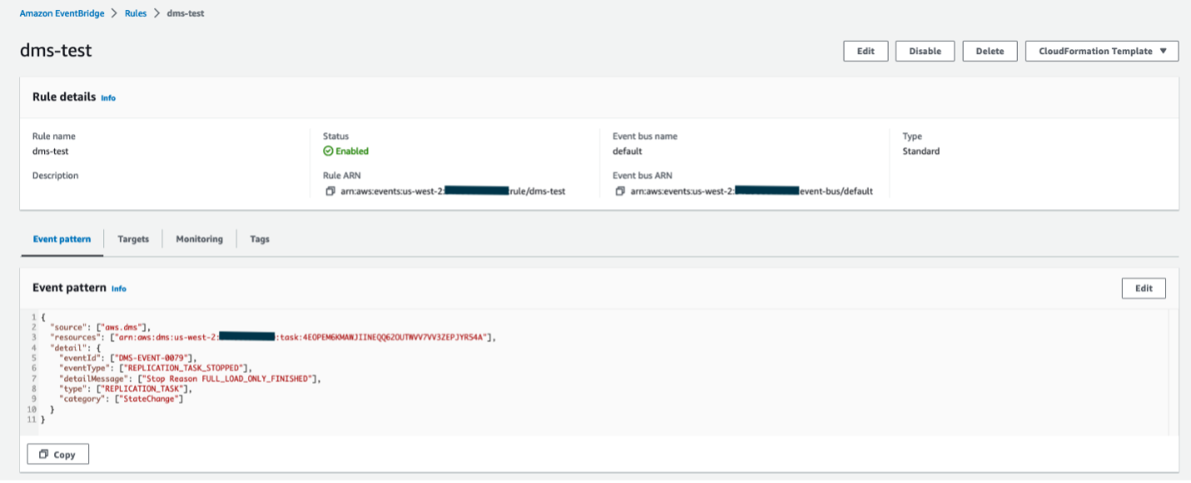Click the dms-test breadcrumb text
1191x483 pixels.
186,14
